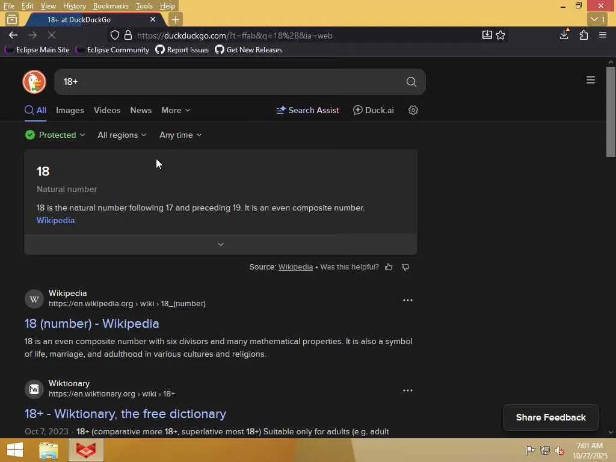Open options menu for Wikipedia result

(407, 300)
